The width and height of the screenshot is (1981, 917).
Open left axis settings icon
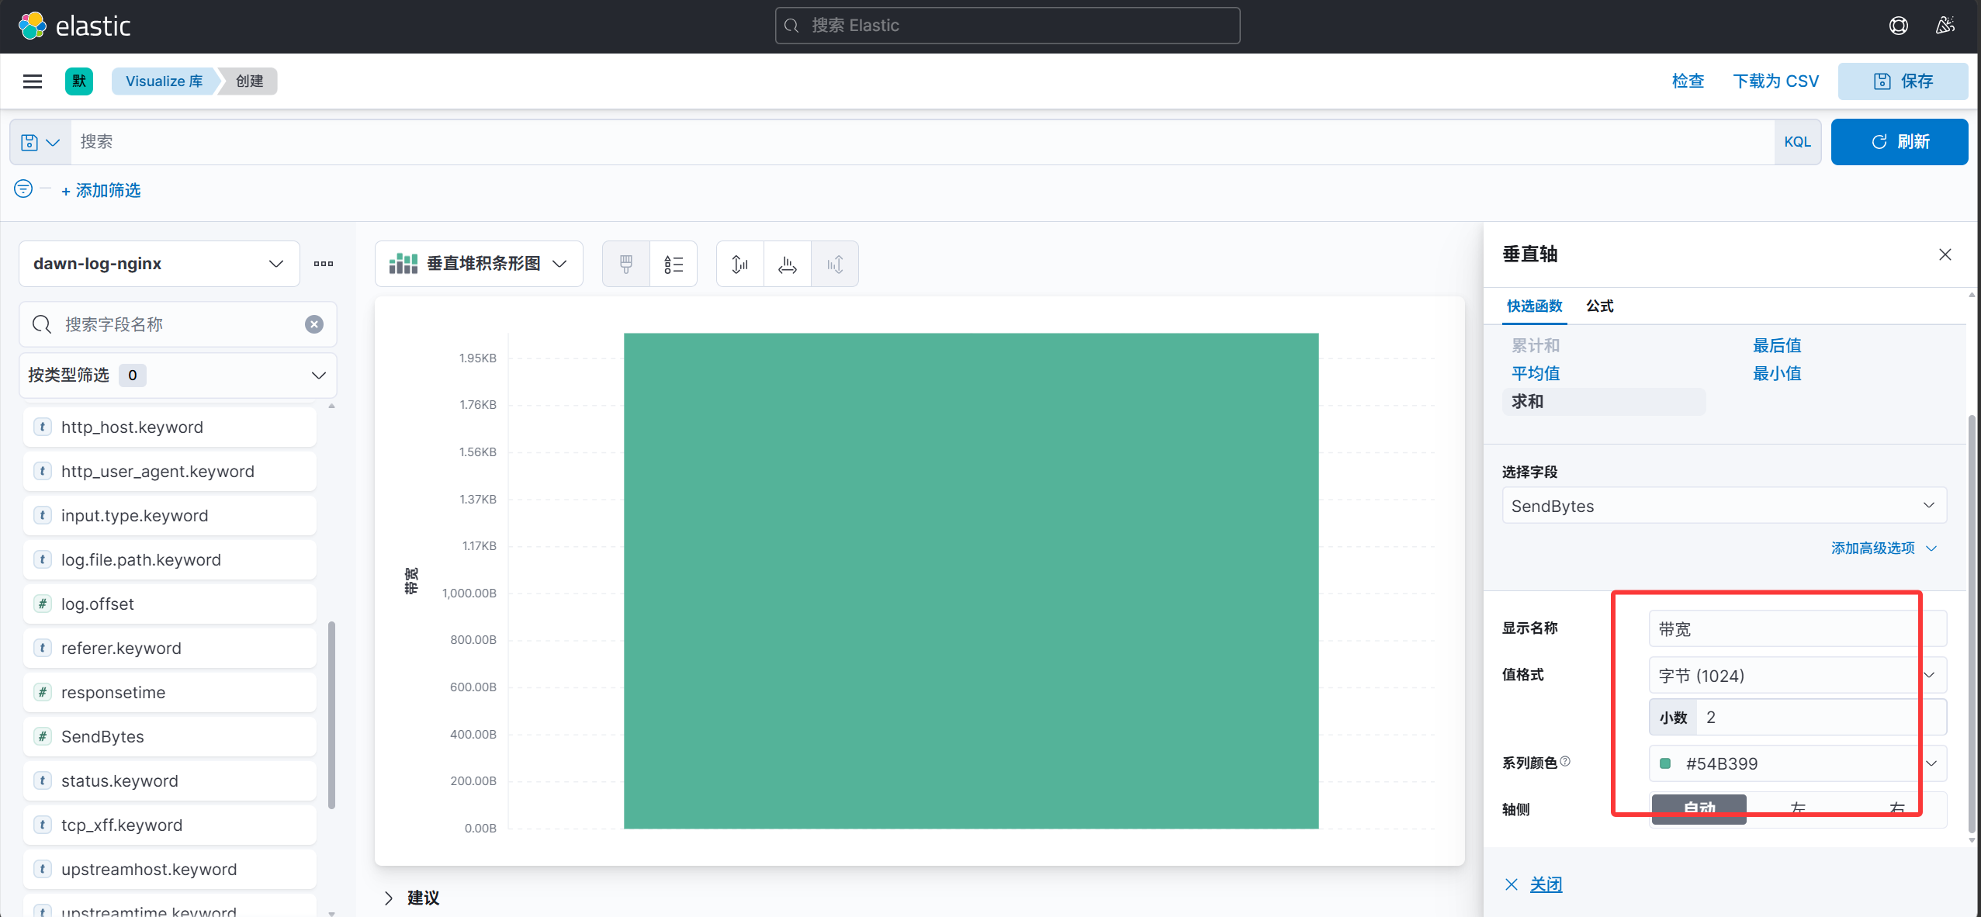(x=740, y=265)
